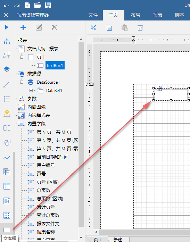Select the 数据源 tree node
Image resolution: width=190 pixels, height=242 pixels.
point(34,74)
